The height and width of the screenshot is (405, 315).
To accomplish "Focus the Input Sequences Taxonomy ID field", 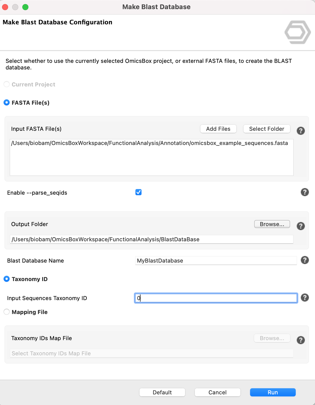I will click(216, 298).
